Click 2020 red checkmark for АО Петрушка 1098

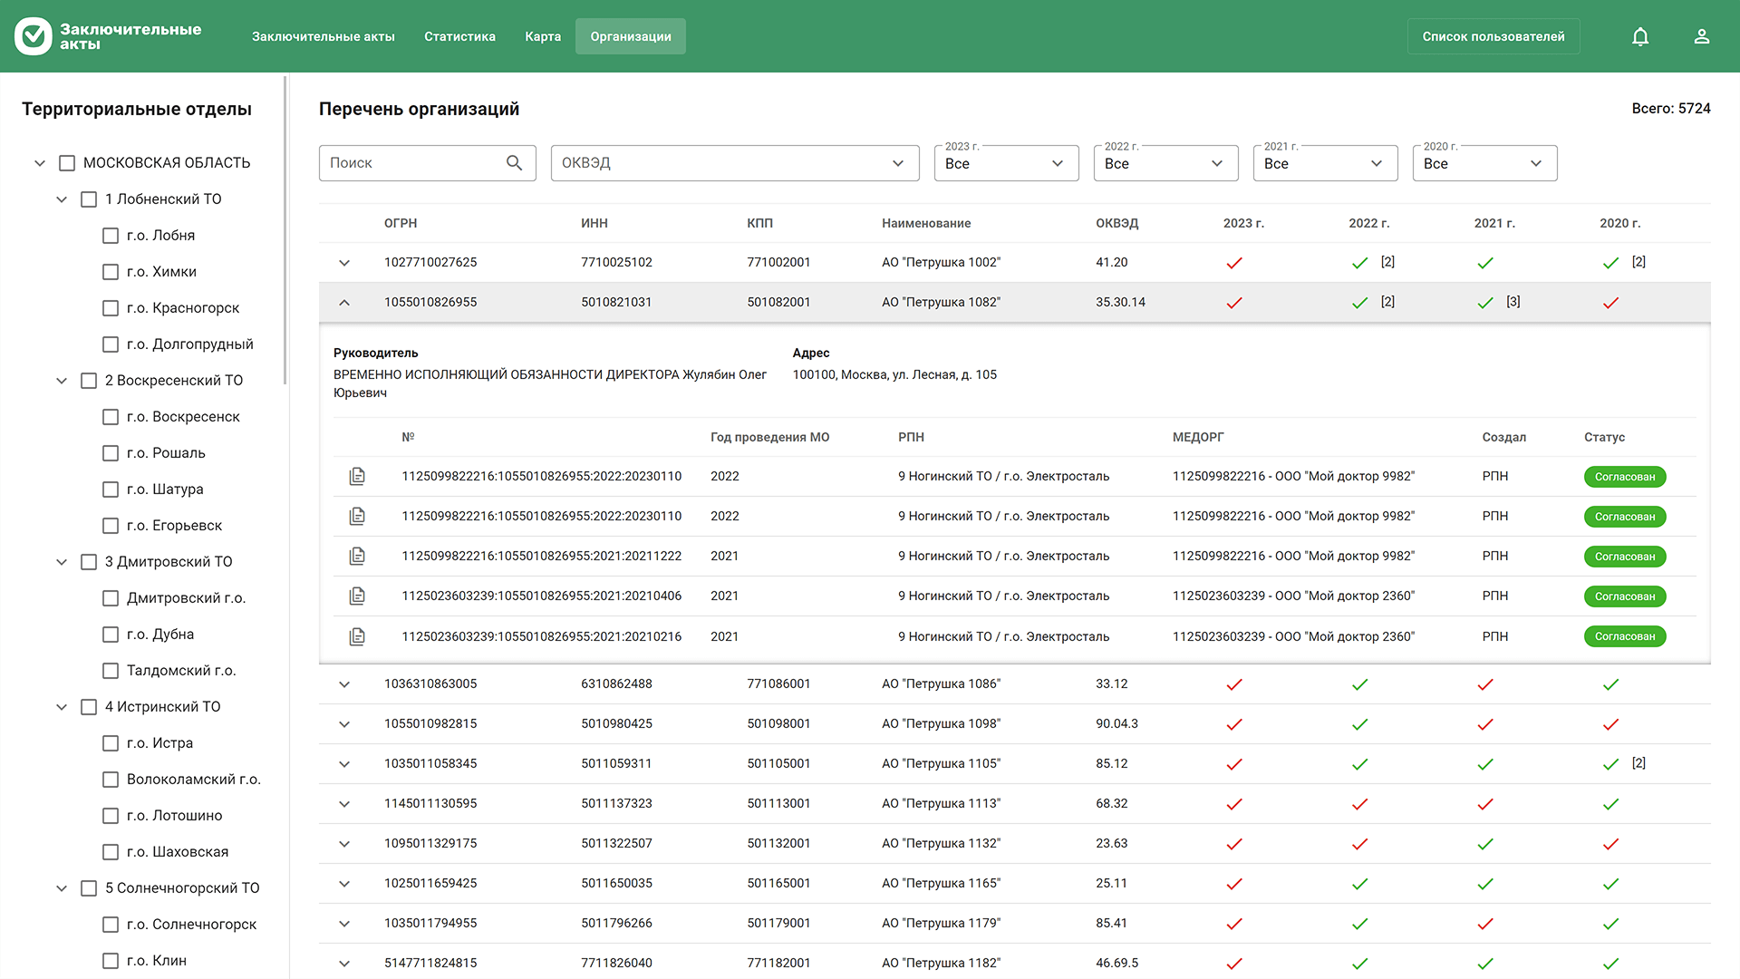tap(1610, 724)
